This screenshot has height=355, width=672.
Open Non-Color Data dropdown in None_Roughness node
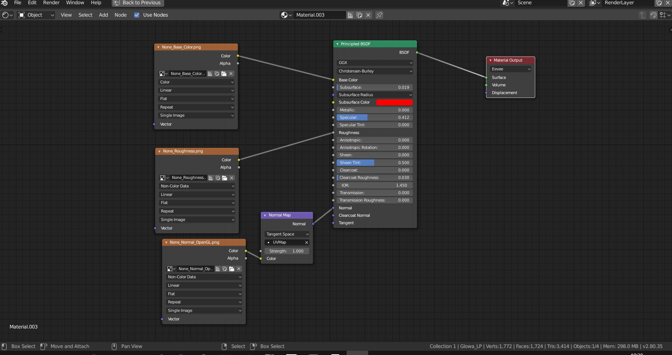(197, 186)
